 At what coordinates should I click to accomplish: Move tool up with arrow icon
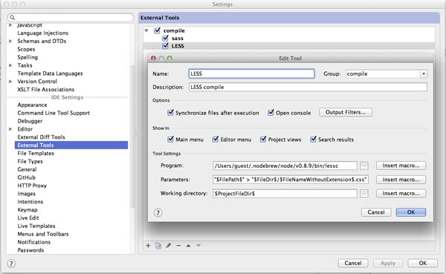pyautogui.click(x=188, y=246)
